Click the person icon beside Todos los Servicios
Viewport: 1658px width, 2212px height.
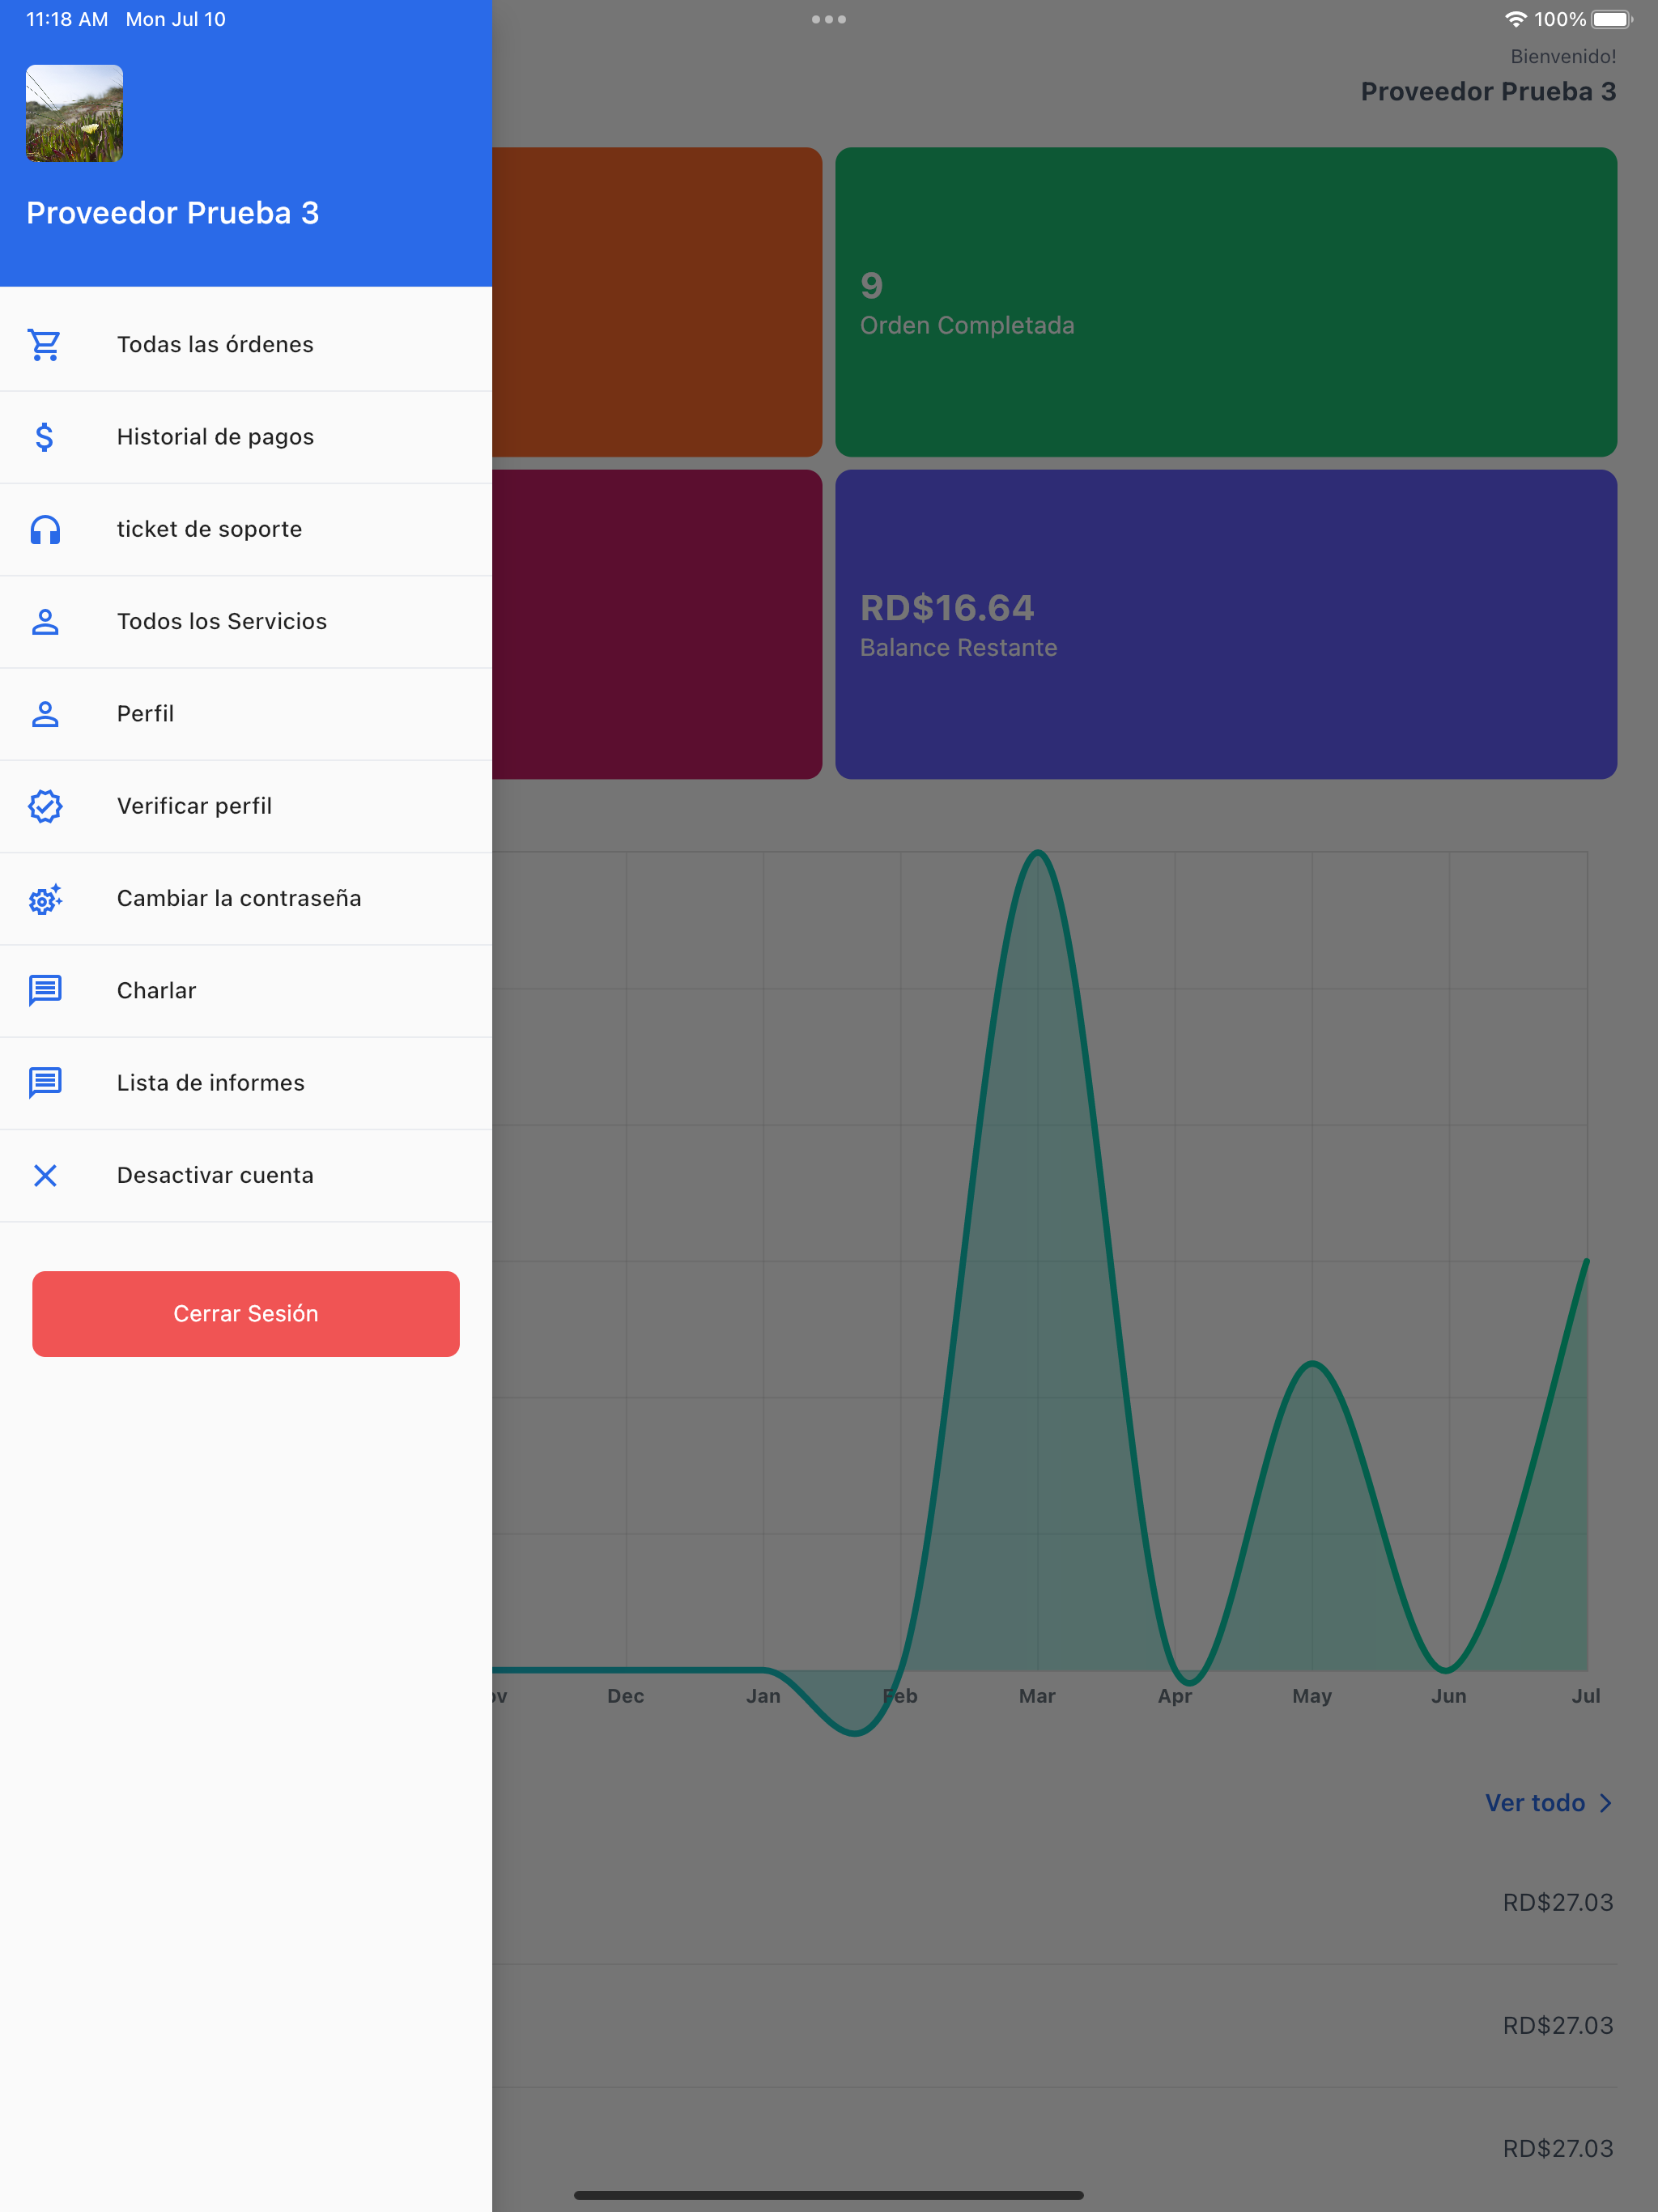click(x=45, y=622)
